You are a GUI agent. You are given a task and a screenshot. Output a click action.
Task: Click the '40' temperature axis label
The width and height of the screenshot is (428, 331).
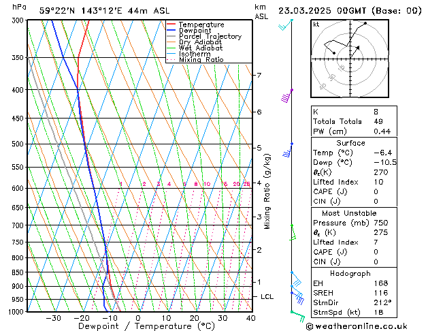pyautogui.click(x=250, y=318)
